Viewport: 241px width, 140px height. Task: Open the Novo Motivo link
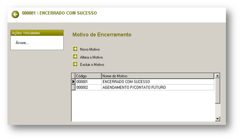[x=90, y=49]
